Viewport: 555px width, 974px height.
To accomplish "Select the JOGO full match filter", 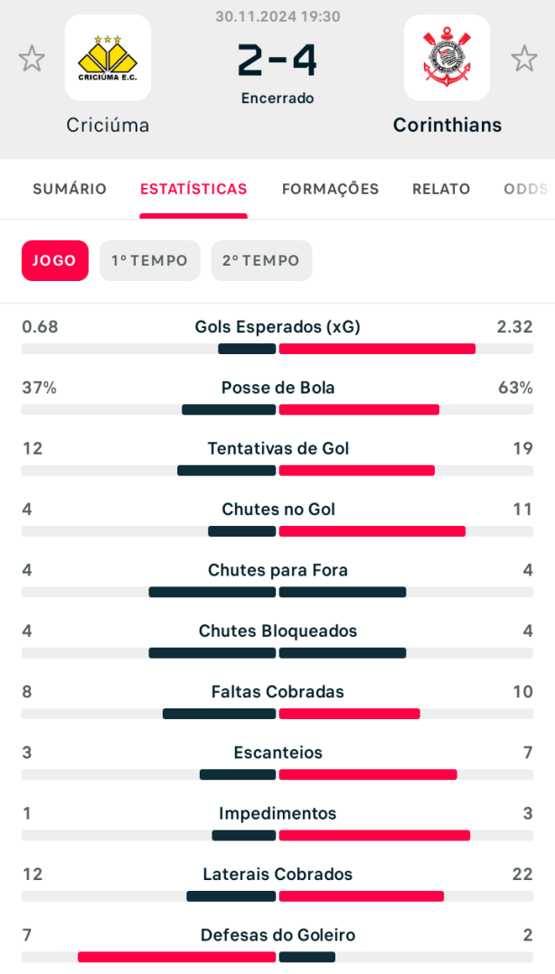I will (x=55, y=260).
